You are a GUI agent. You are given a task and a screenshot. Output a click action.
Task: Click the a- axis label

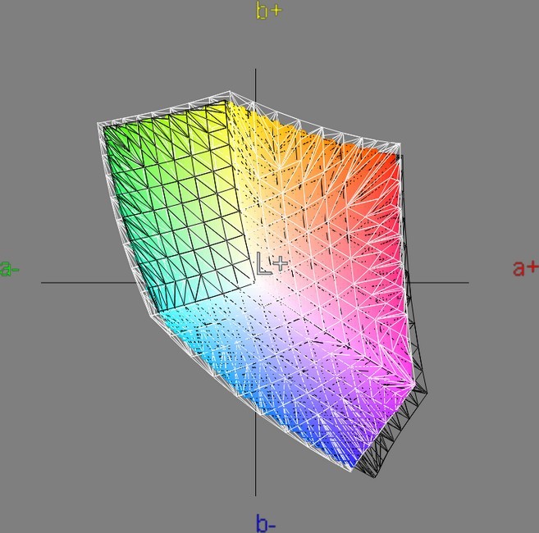point(9,268)
